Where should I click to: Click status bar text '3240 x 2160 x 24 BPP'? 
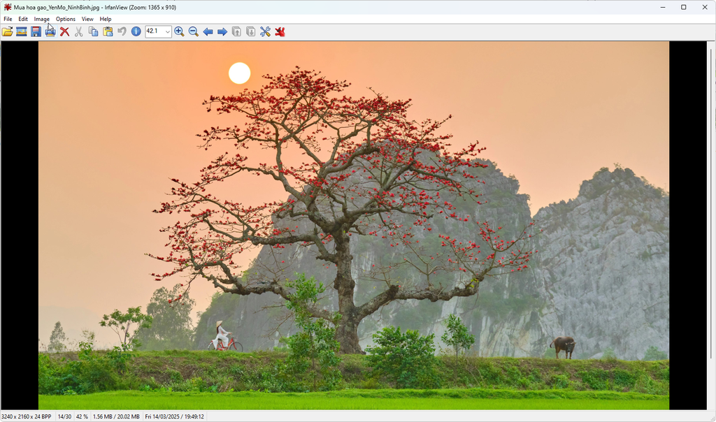[x=27, y=416]
